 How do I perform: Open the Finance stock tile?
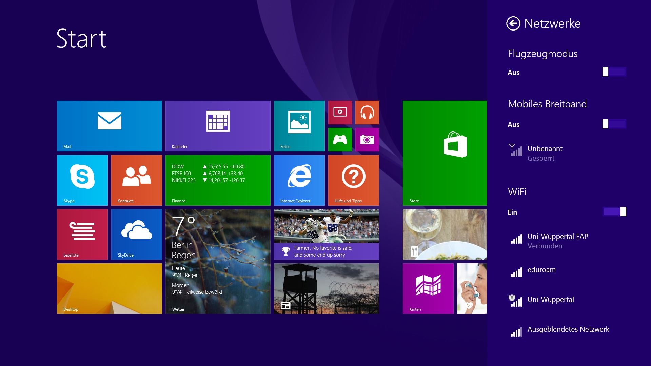[x=218, y=180]
